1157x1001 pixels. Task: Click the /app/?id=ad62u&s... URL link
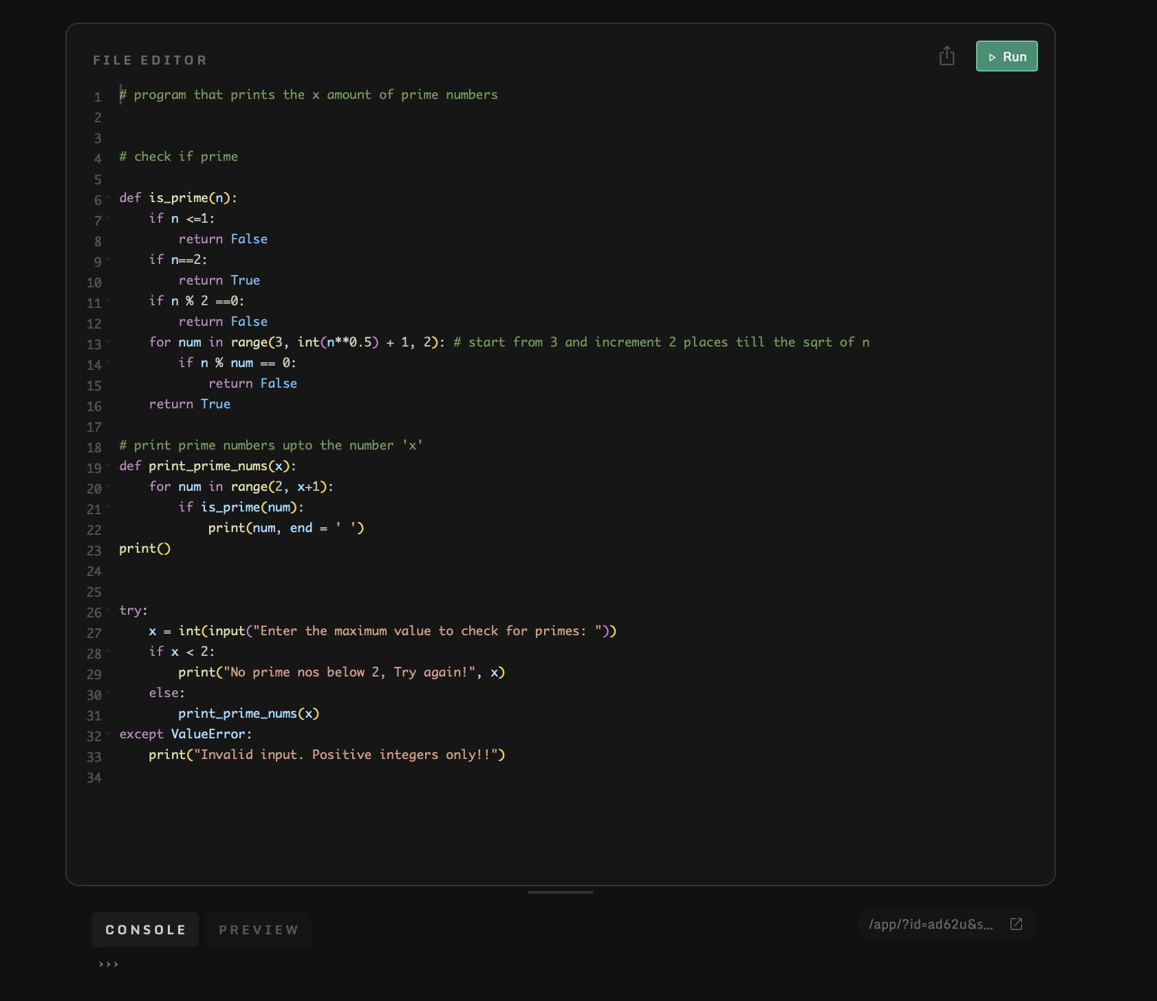pos(931,924)
